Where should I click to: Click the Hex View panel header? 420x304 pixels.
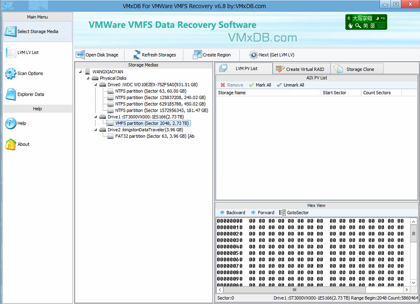[x=316, y=205]
